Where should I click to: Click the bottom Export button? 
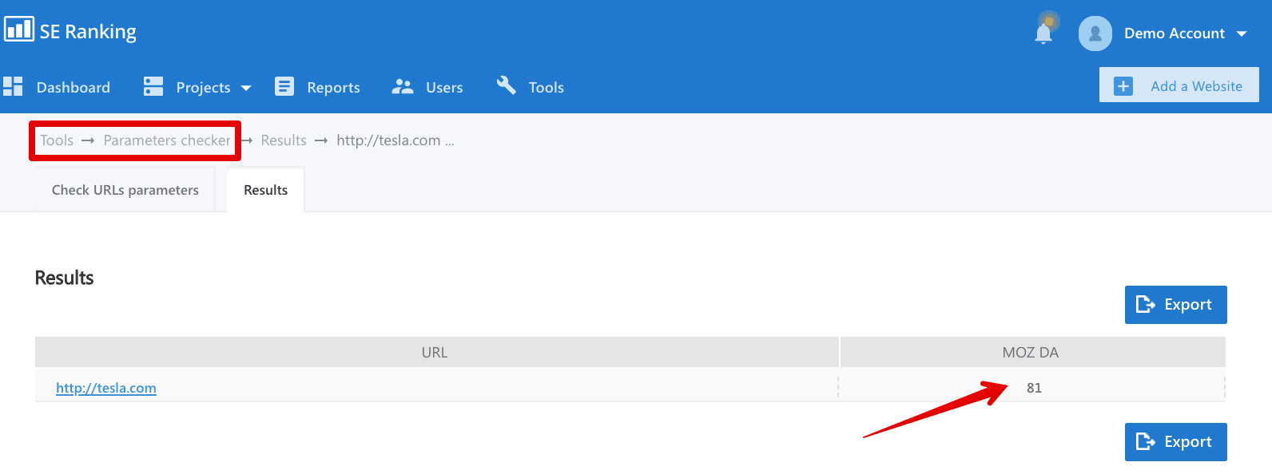pyautogui.click(x=1176, y=442)
